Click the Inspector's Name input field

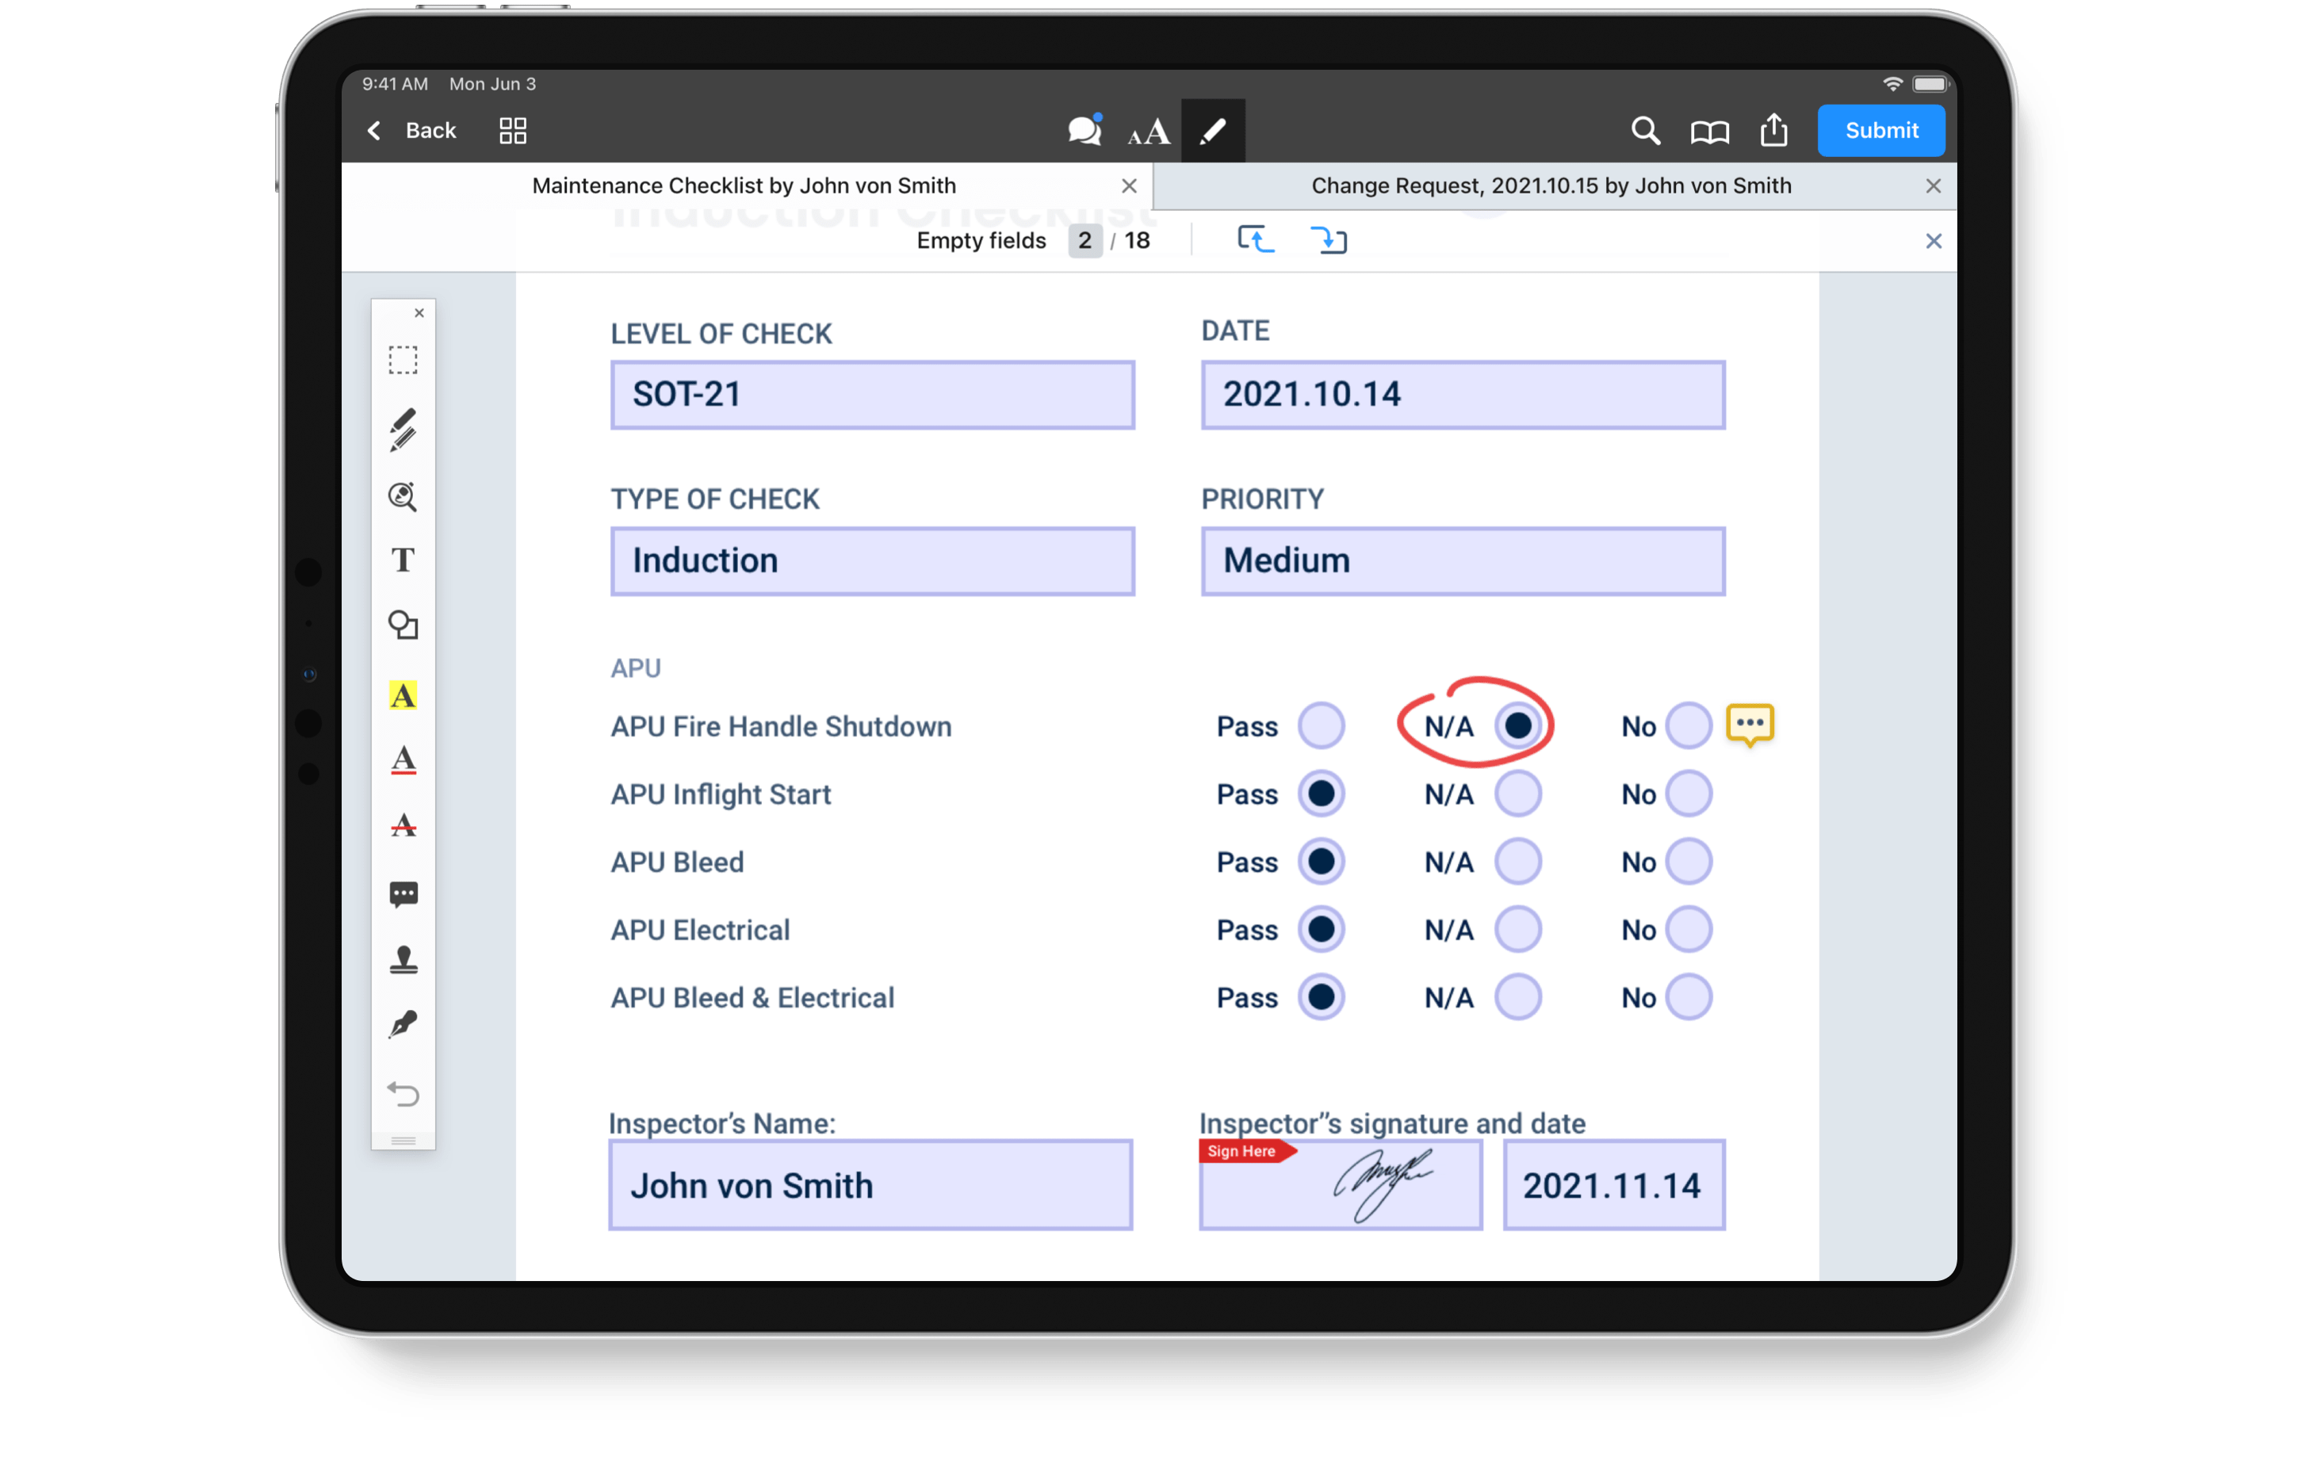point(870,1184)
